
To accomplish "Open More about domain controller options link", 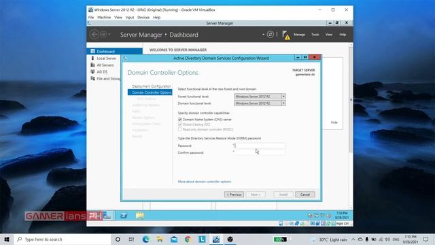I will (x=205, y=182).
